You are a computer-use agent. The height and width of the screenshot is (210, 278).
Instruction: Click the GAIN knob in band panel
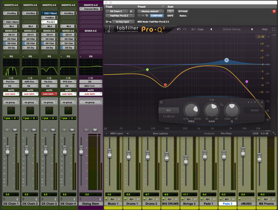coord(211,110)
